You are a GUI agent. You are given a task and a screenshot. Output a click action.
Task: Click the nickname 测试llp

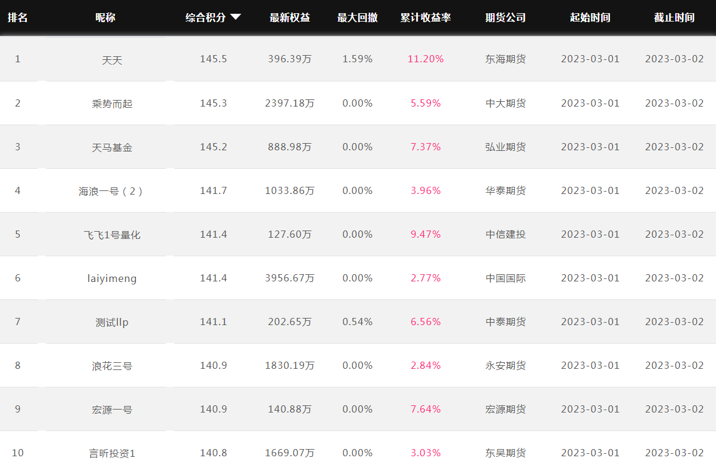click(x=112, y=322)
